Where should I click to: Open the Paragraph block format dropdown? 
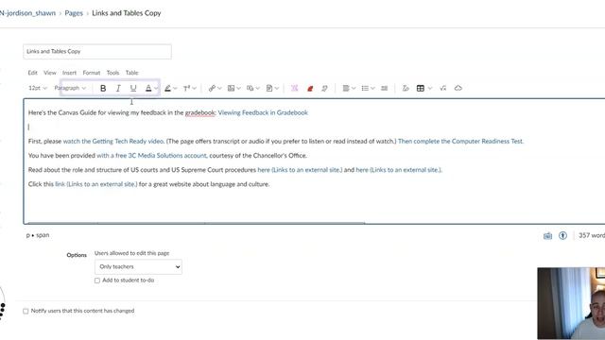[70, 88]
